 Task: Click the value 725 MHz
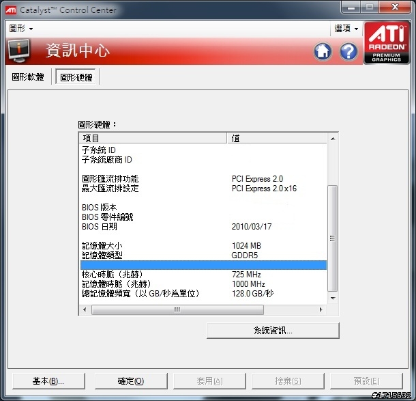click(246, 275)
